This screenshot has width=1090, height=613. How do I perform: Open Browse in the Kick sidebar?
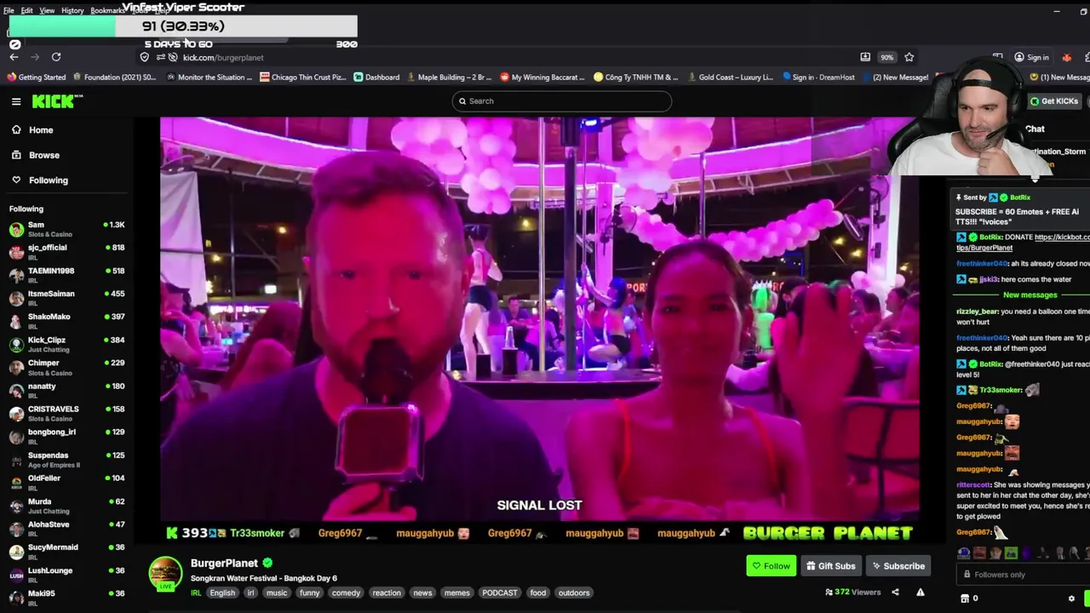(x=44, y=155)
